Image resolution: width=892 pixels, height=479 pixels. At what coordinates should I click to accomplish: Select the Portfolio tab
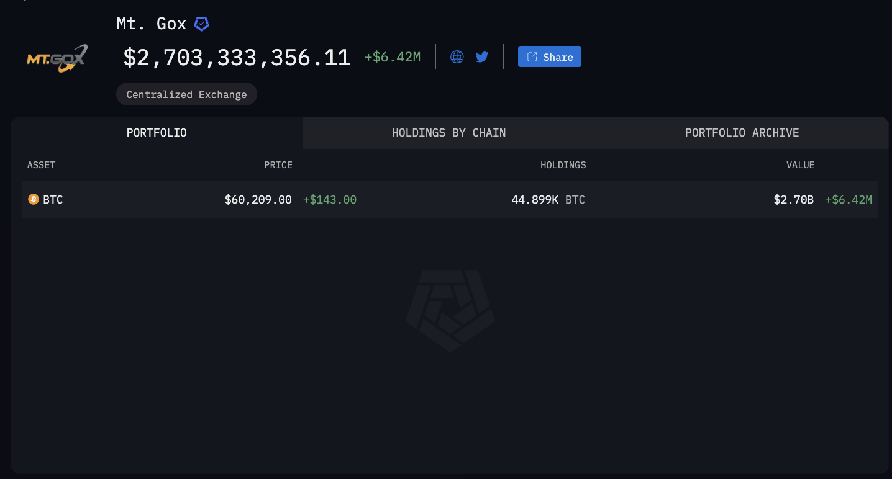click(157, 133)
